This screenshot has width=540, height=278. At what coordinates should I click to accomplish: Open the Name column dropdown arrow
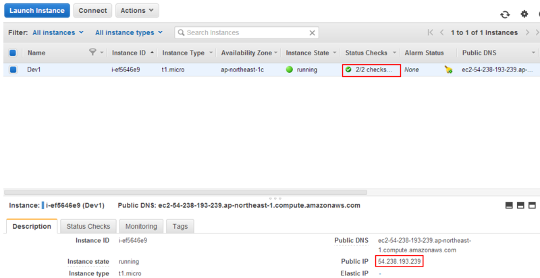pos(102,53)
